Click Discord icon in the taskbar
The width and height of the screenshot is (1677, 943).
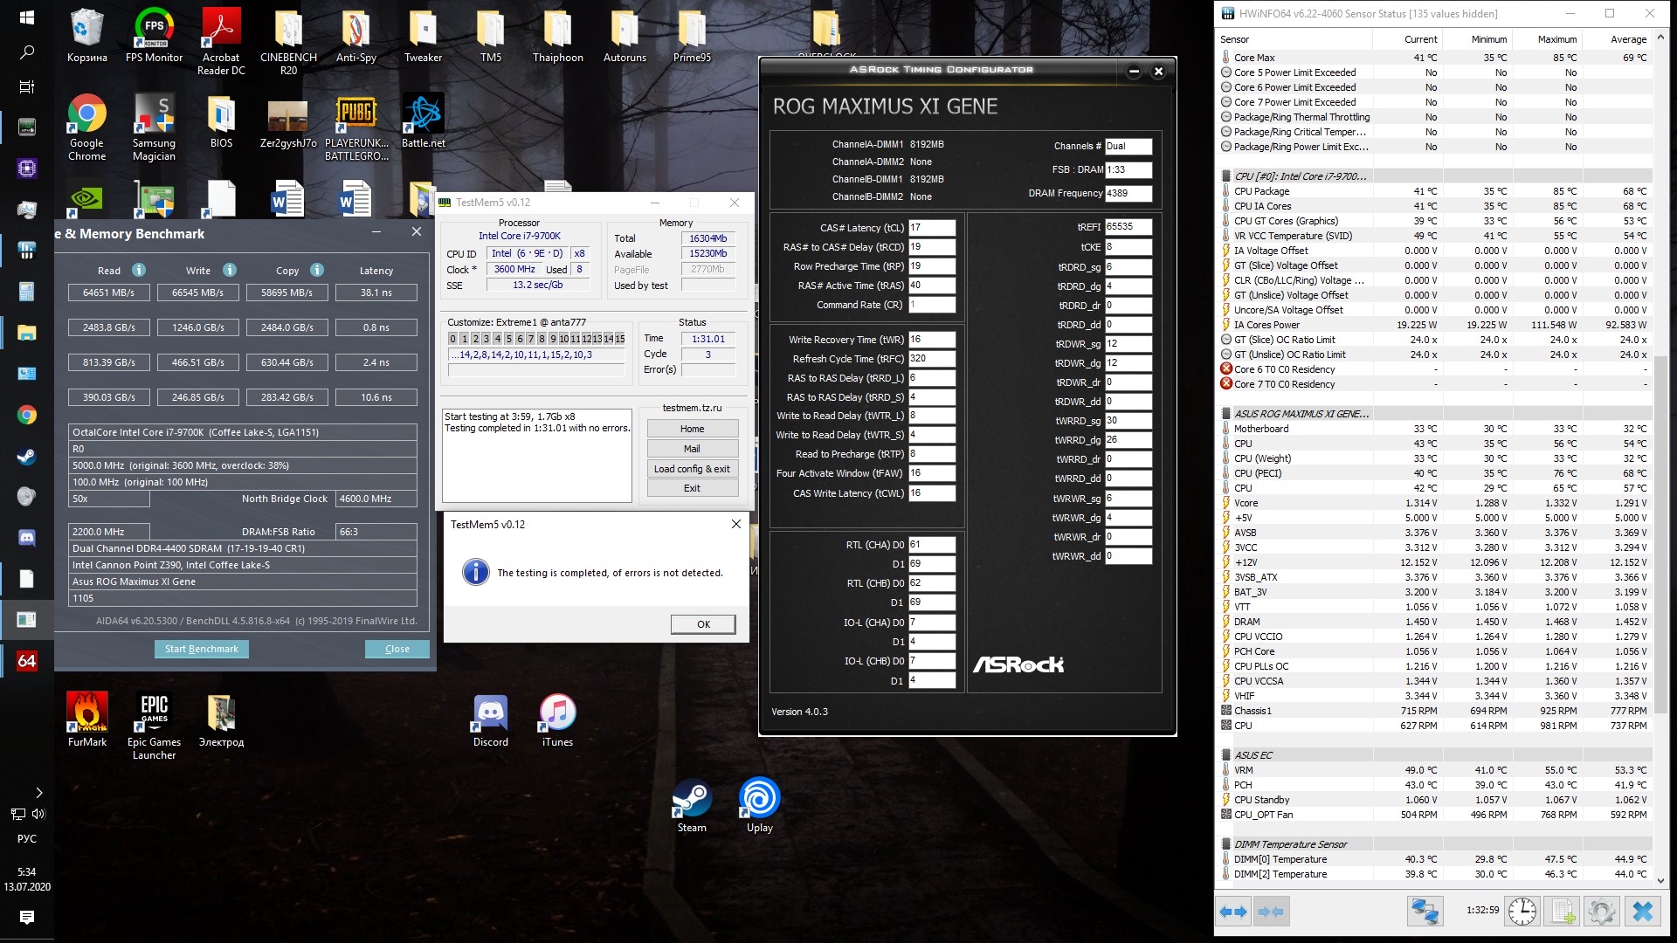(x=26, y=537)
